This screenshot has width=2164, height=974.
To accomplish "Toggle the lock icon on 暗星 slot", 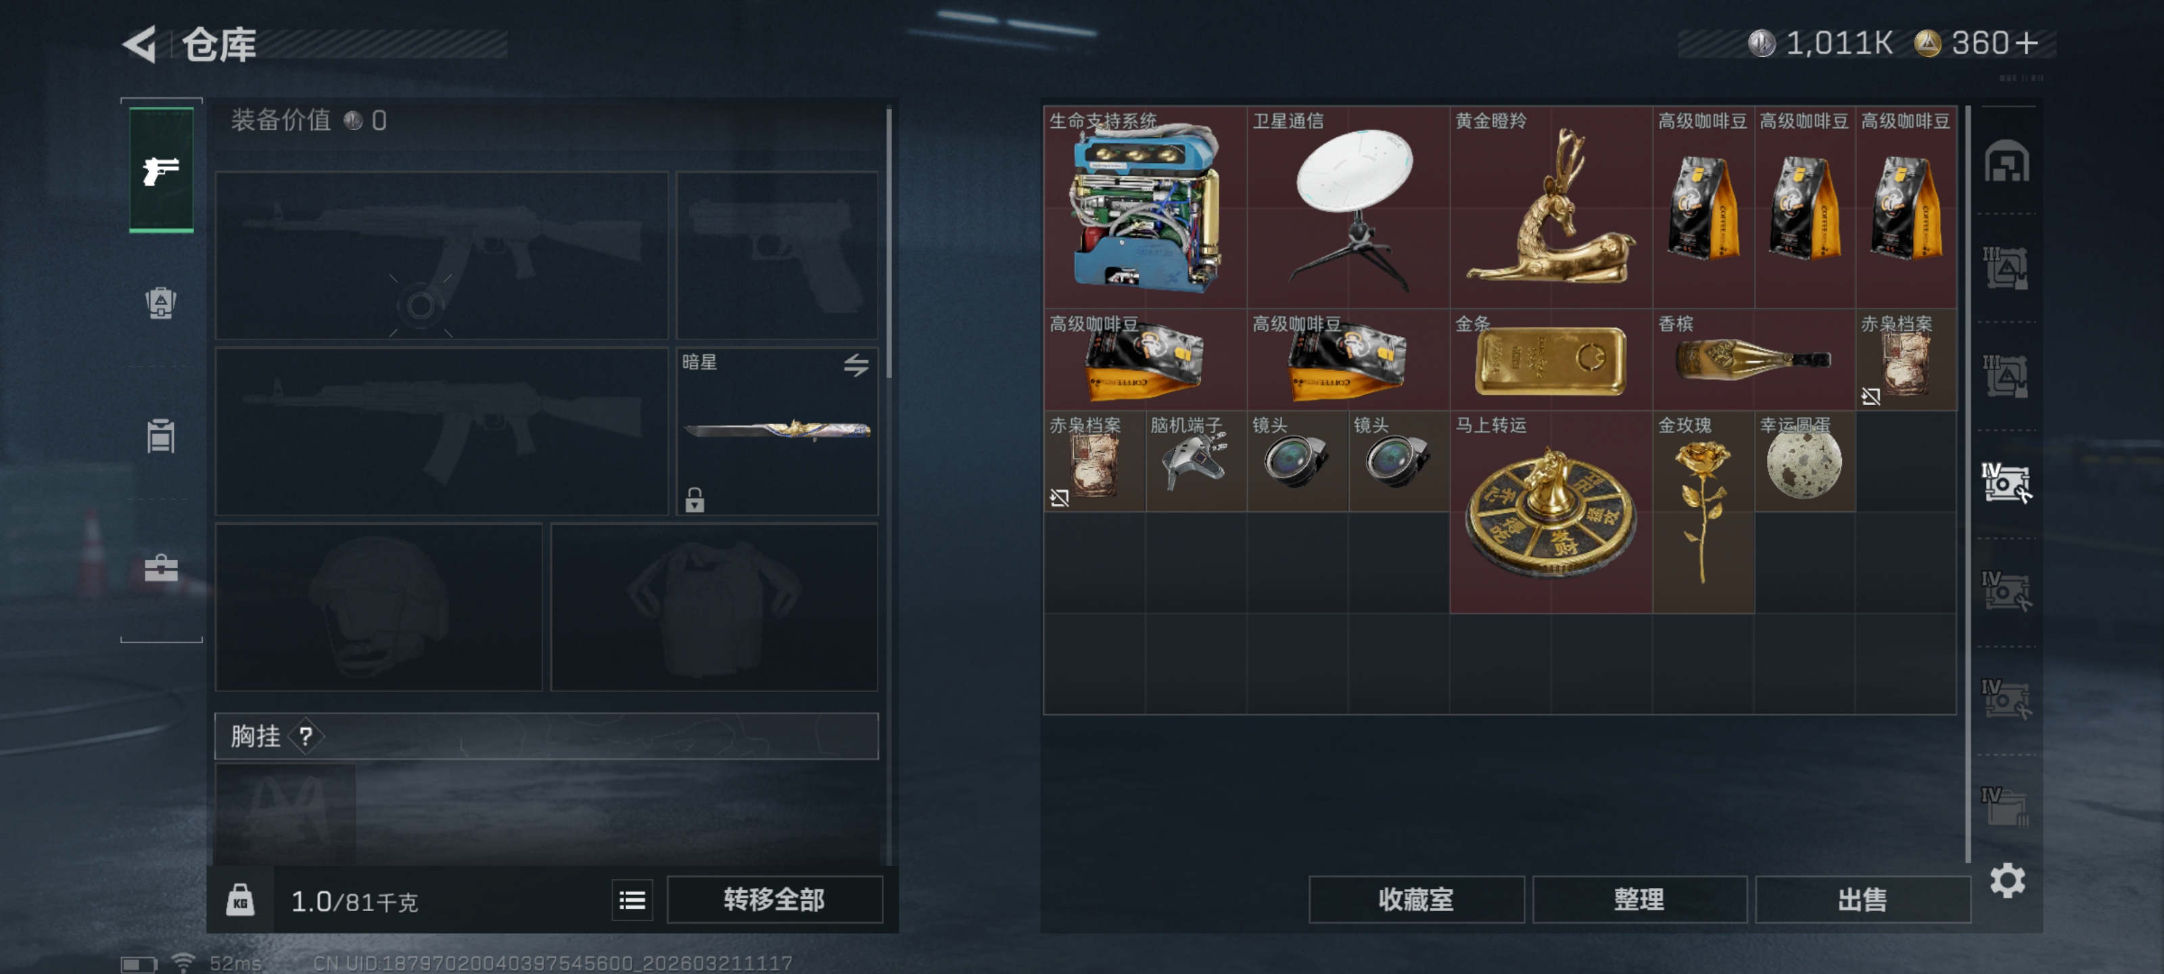I will (x=694, y=499).
